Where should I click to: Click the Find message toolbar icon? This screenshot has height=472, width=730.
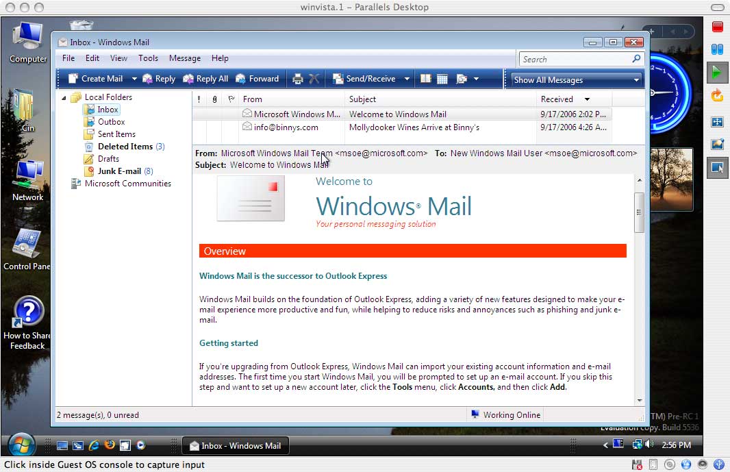(462, 79)
